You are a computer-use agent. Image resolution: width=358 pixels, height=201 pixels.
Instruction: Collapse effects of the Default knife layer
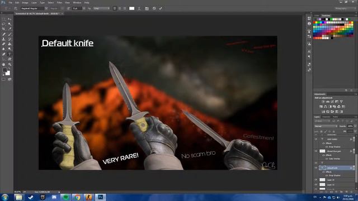[x=354, y=168]
